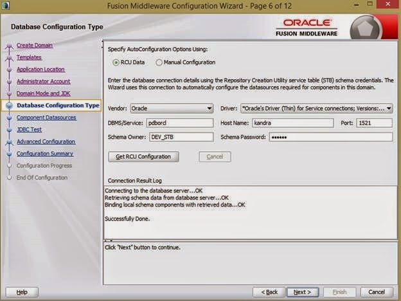Click the Advanced Configuration step marker icon

10,142
